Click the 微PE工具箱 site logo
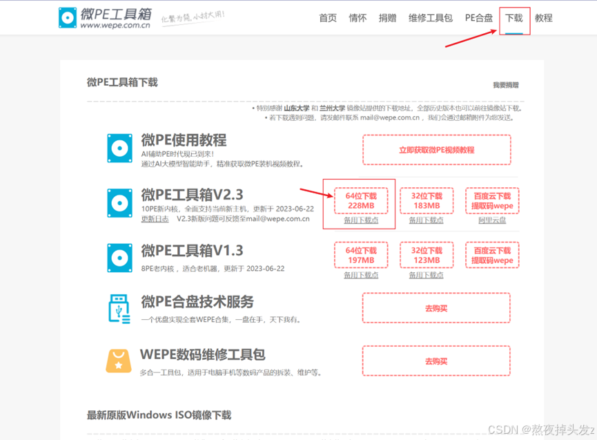597x440 pixels. point(105,18)
